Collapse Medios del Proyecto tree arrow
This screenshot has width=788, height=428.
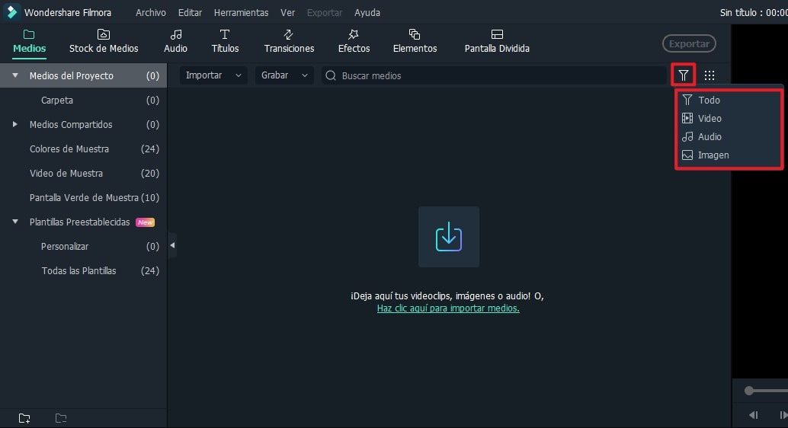click(x=15, y=75)
